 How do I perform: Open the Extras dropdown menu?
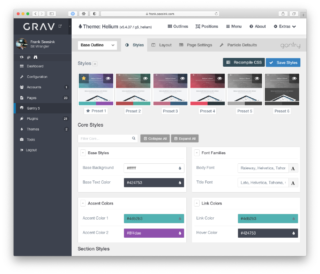click(284, 26)
